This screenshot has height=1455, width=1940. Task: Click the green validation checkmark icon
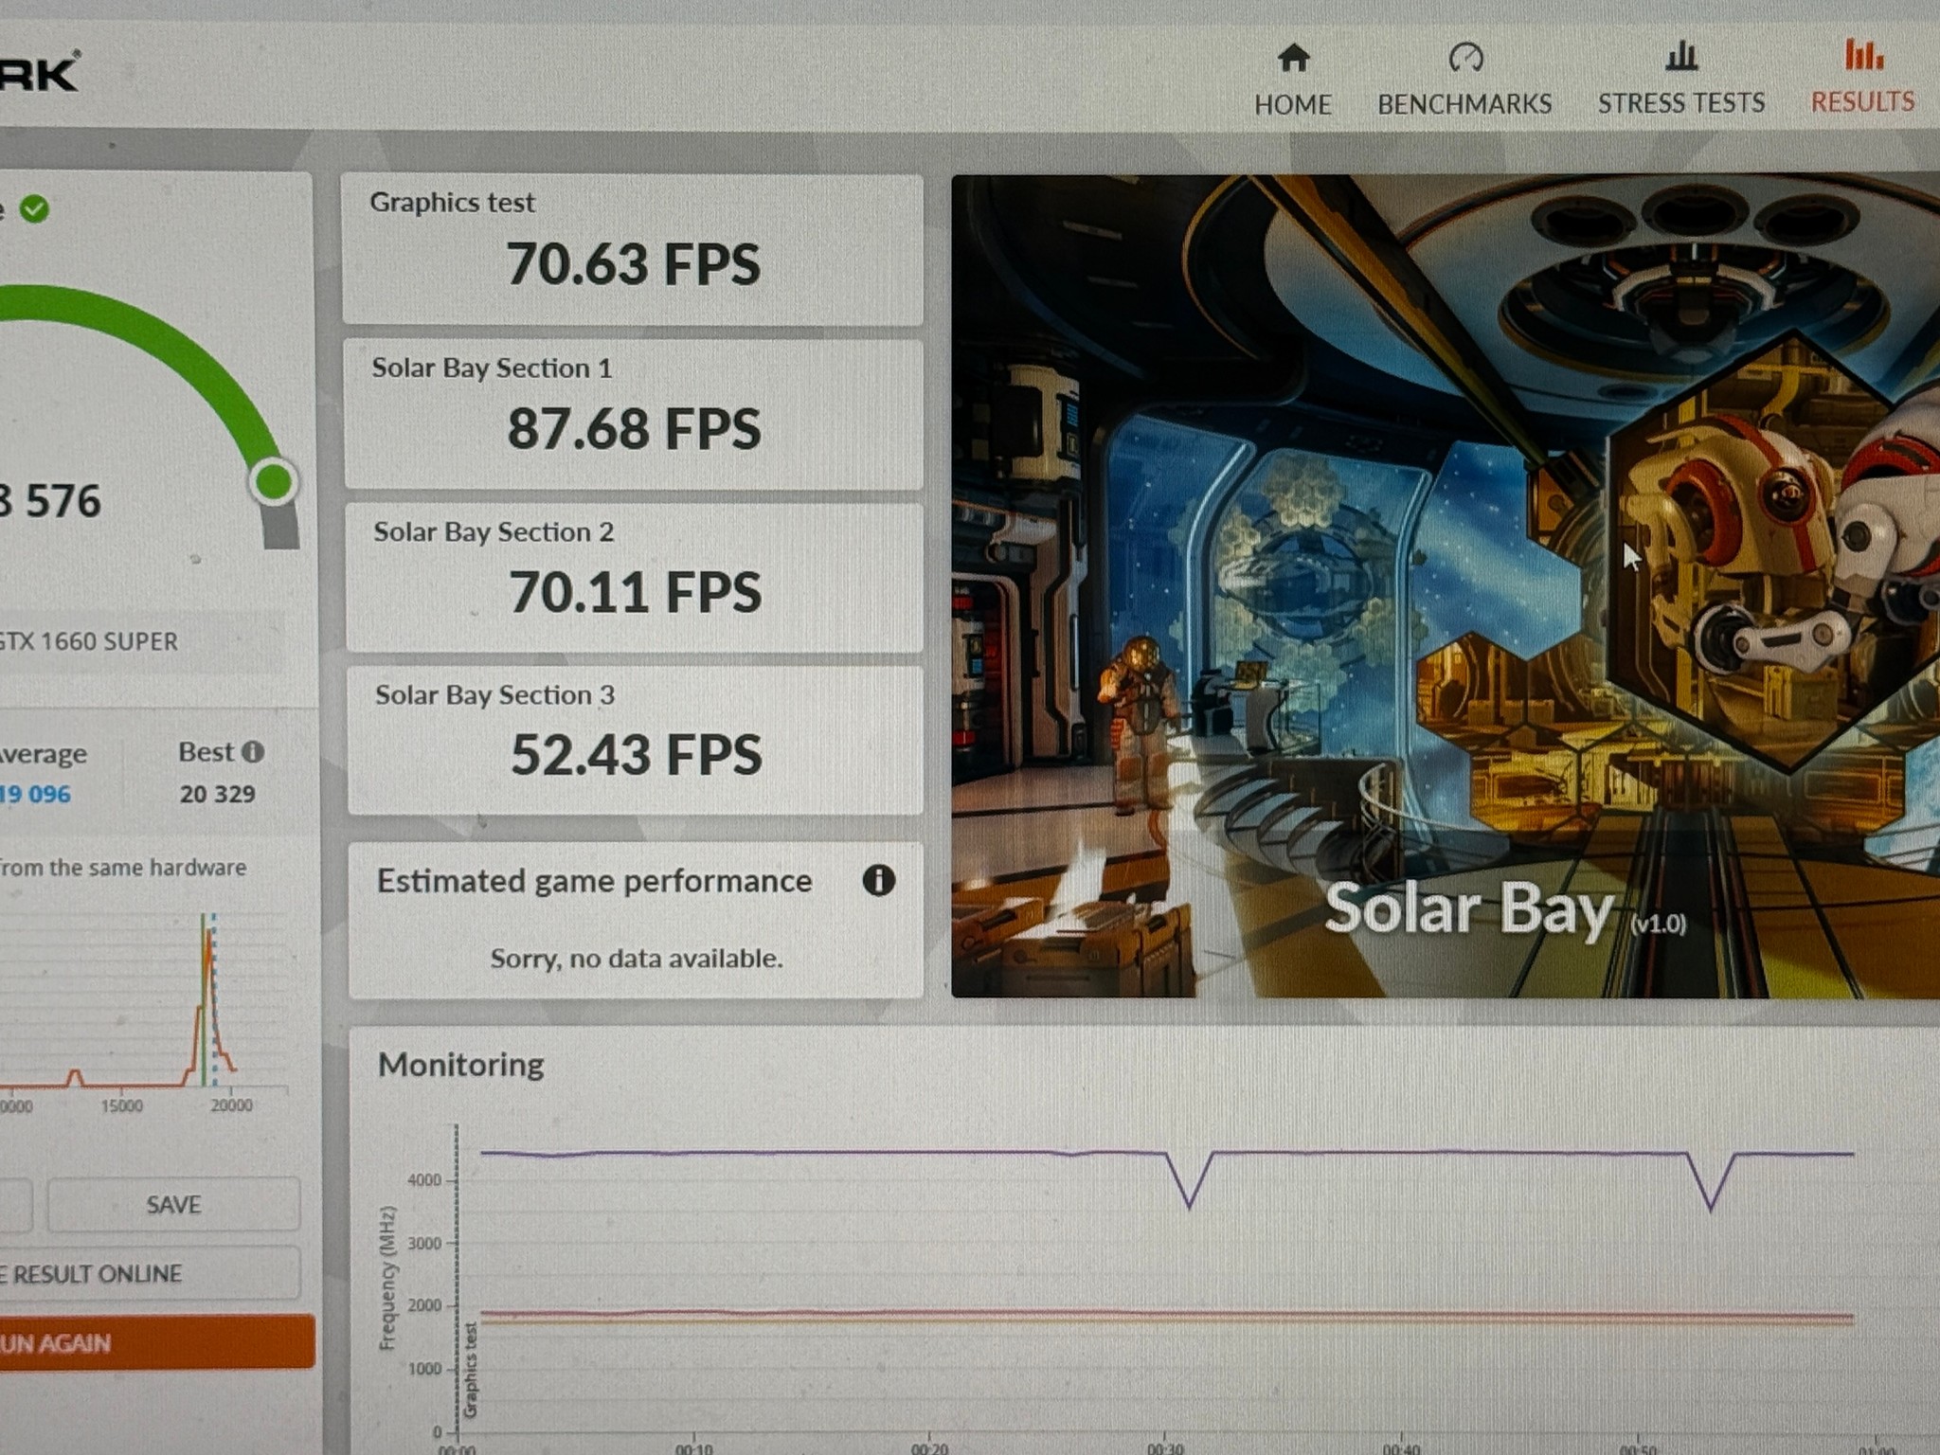(x=34, y=208)
